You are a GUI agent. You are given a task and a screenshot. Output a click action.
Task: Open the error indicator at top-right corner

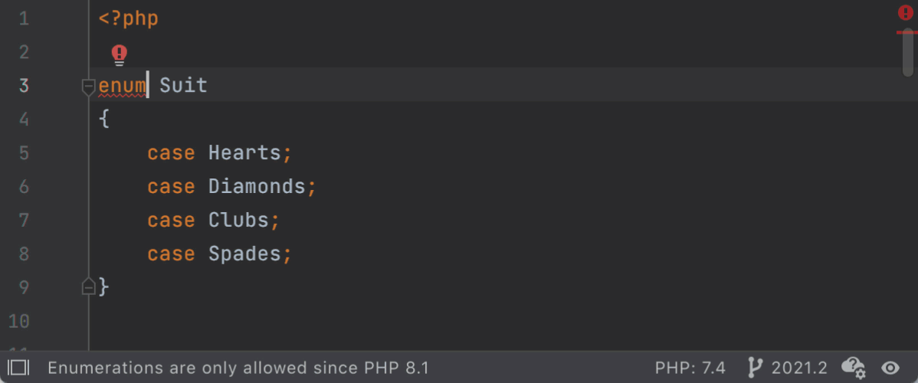coord(906,13)
